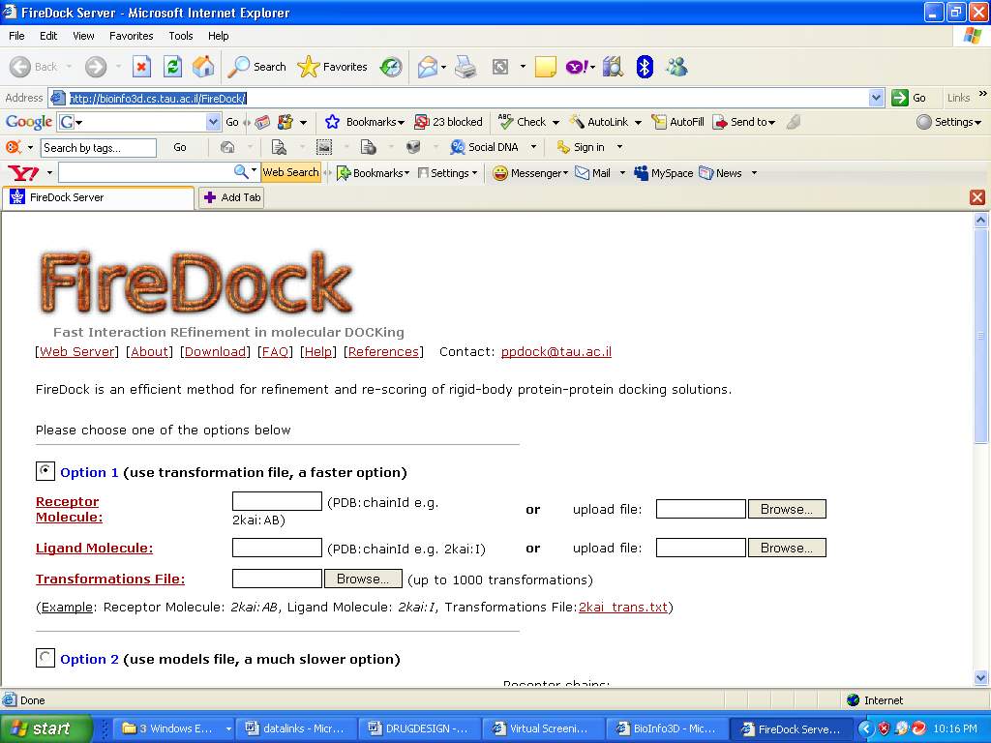Expand the Google search box dropdown
The image size is (991, 743).
tap(214, 122)
